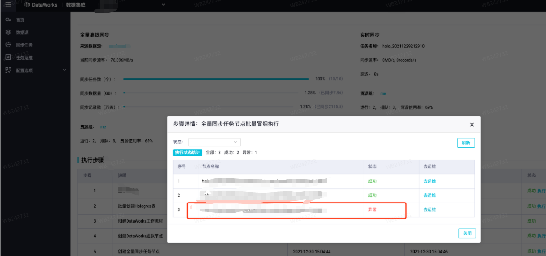This screenshot has height=256, width=546.
Task: Expand the 配置选项 submenu chevron
Action: pos(64,70)
